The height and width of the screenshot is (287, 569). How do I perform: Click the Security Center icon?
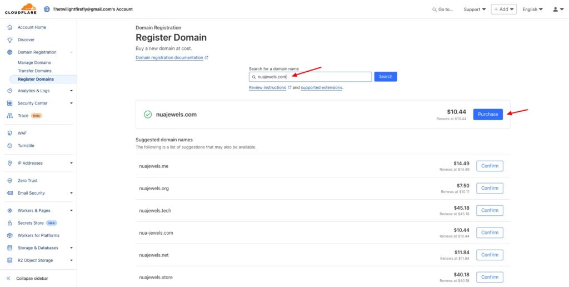tap(10, 103)
